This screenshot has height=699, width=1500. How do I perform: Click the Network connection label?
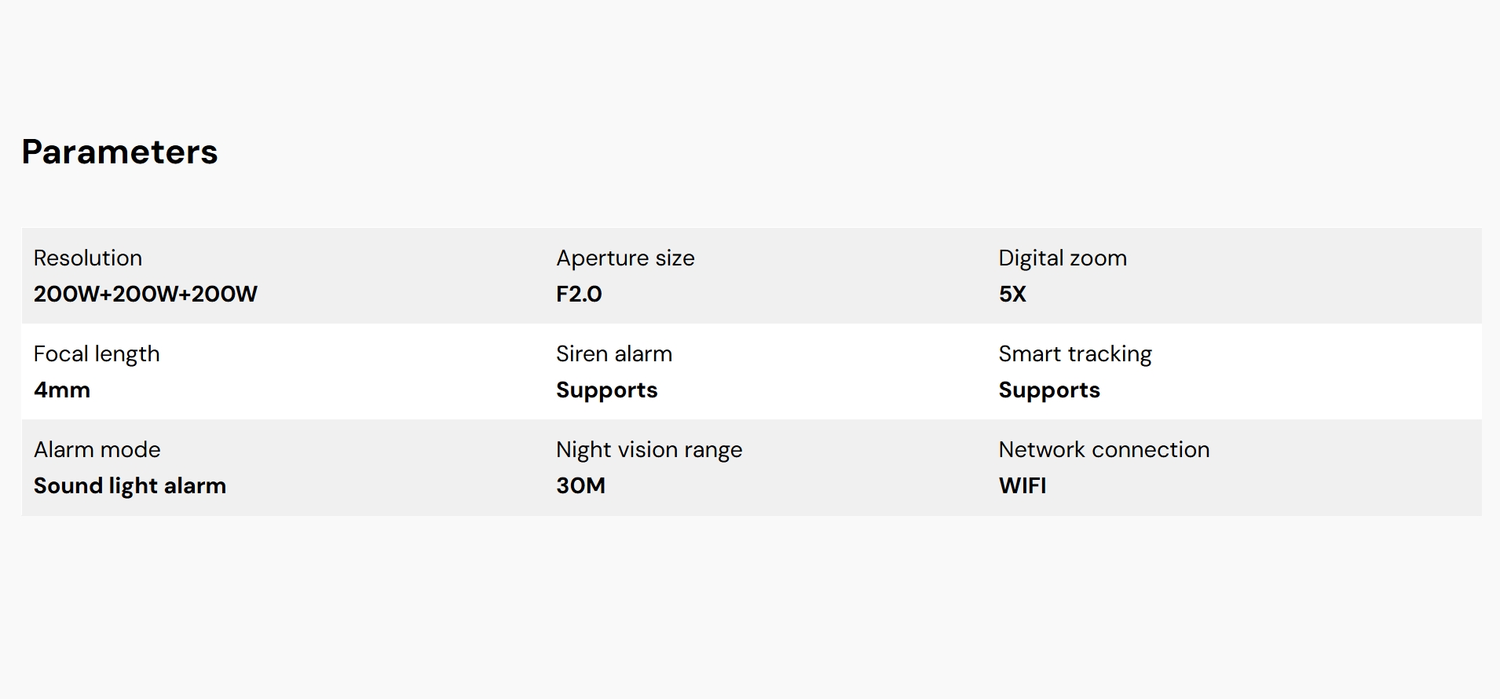1104,449
